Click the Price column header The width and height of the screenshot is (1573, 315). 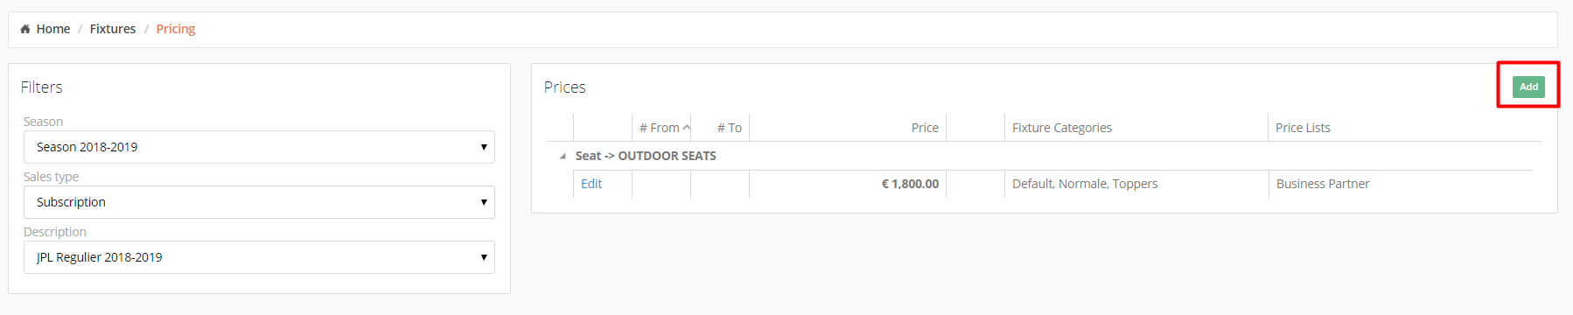[x=925, y=128]
